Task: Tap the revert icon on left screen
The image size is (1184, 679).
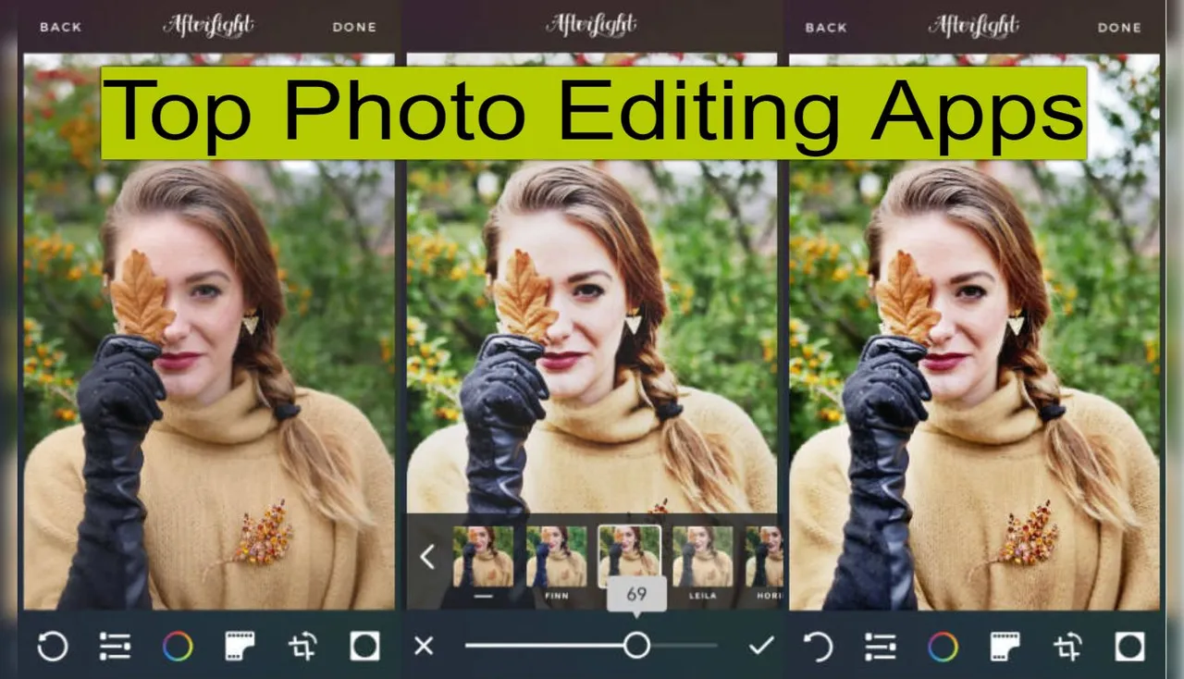Action: click(53, 646)
